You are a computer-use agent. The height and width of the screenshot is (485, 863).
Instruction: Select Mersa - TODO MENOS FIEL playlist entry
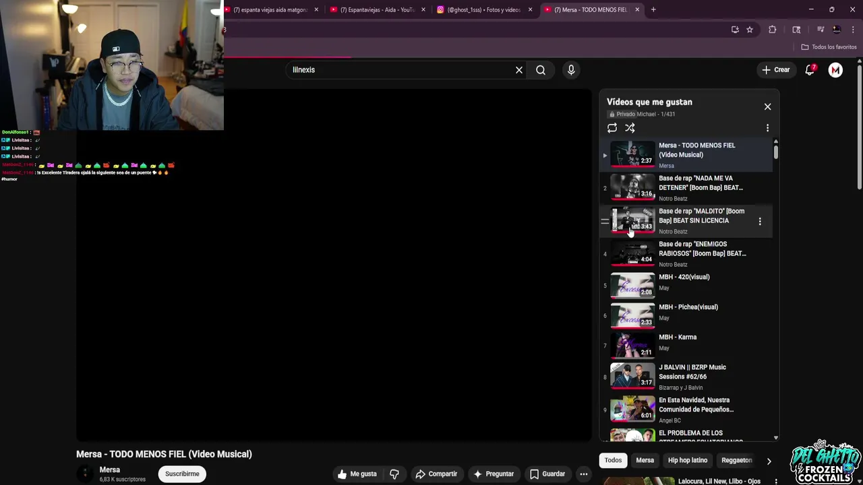point(686,155)
